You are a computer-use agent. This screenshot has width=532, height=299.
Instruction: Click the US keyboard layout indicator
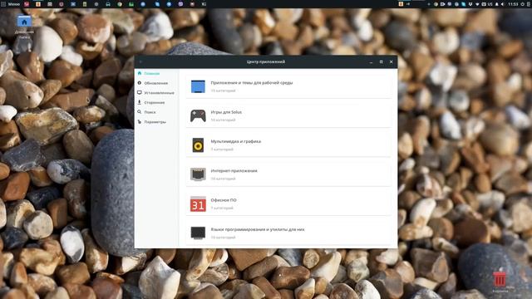tap(490, 4)
